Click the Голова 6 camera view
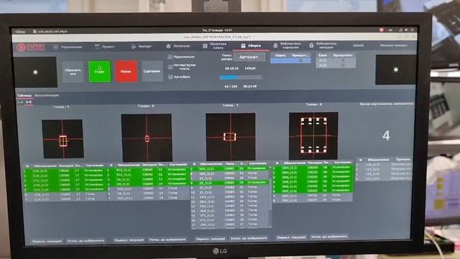460x259 pixels. click(147, 137)
